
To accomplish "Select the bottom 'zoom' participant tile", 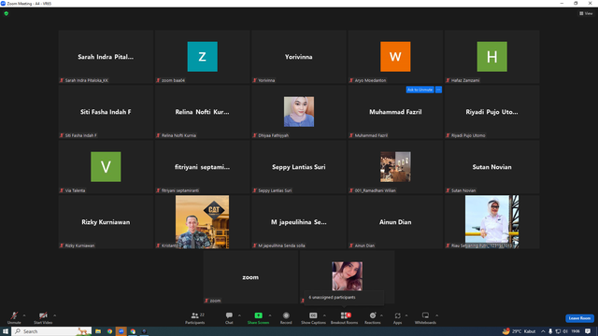I will tap(250, 277).
